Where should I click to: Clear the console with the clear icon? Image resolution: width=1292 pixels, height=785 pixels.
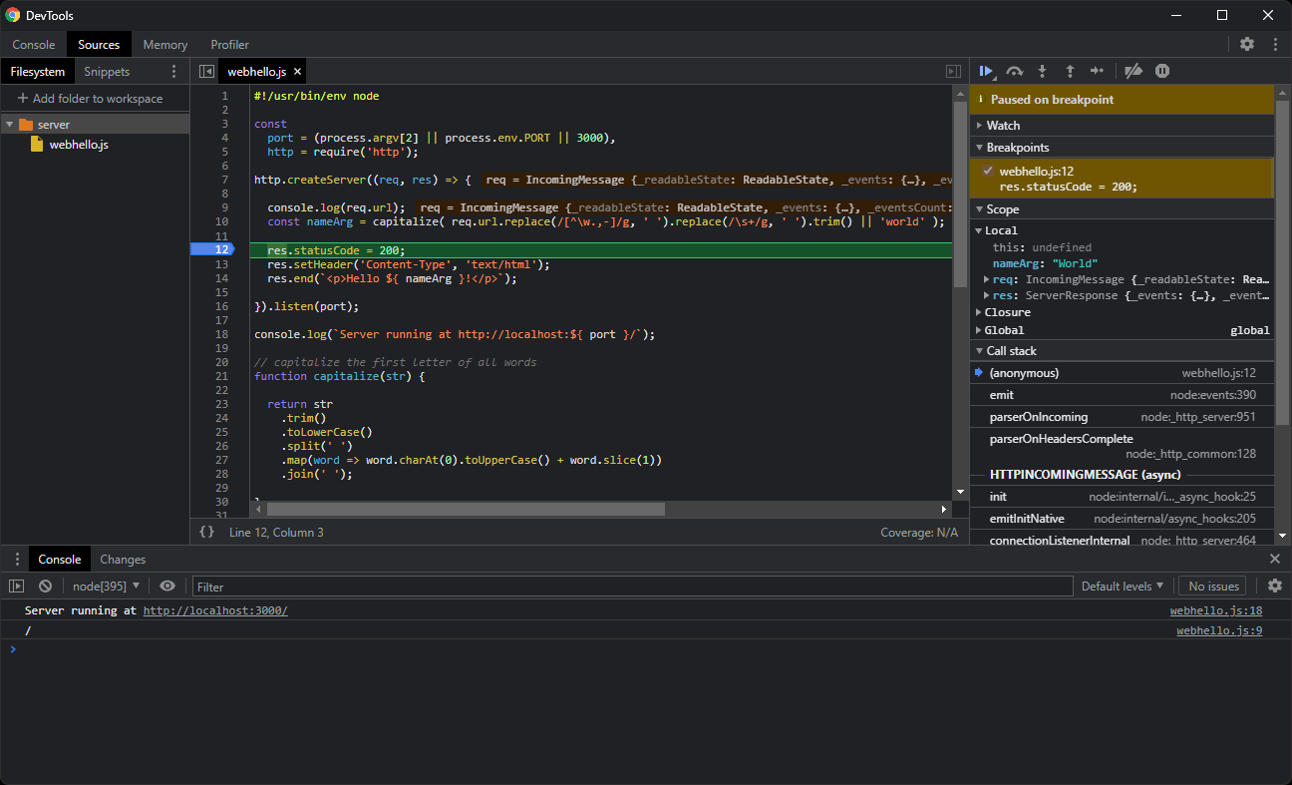coord(45,586)
